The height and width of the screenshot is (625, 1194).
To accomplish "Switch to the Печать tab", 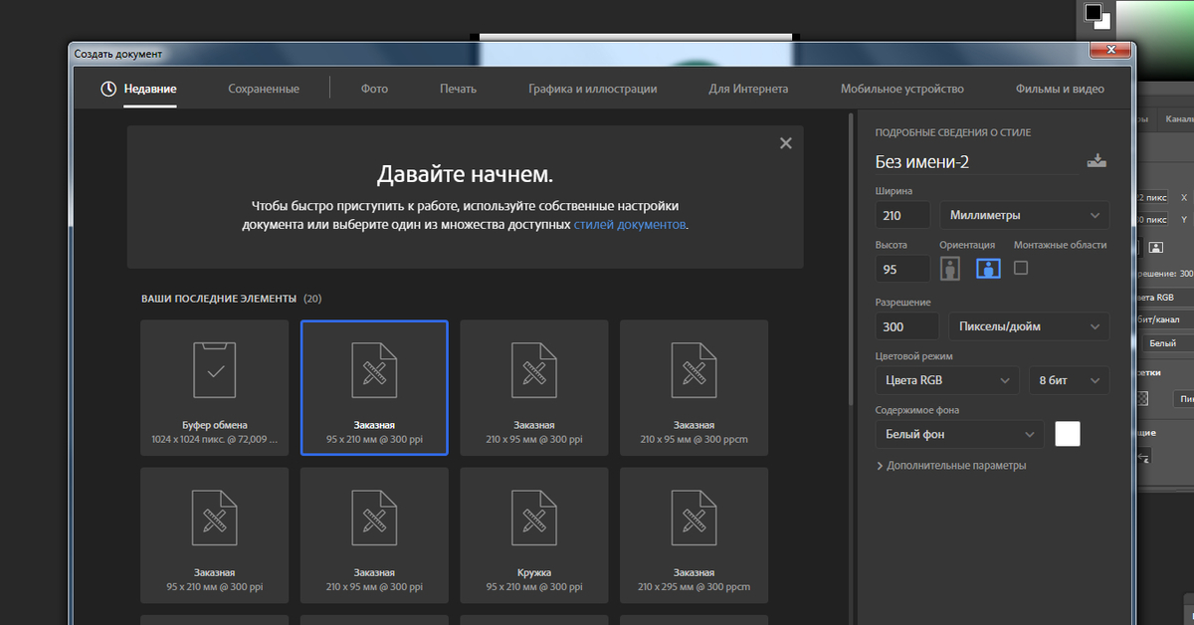I will click(x=458, y=89).
